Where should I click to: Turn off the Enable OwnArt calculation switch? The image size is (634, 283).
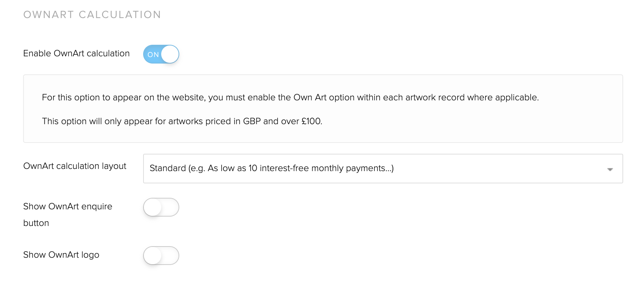[161, 54]
